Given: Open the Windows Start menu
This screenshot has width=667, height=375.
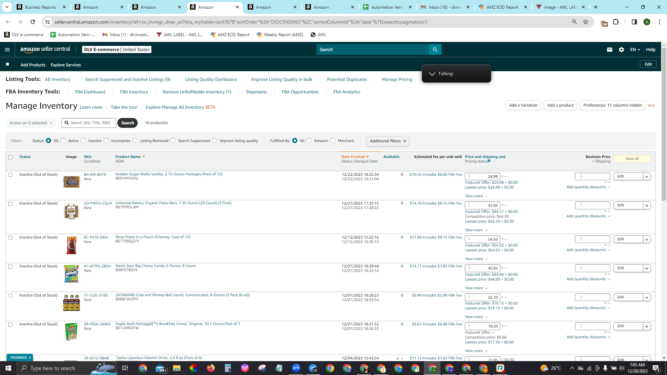Looking at the screenshot, I should coord(8,368).
